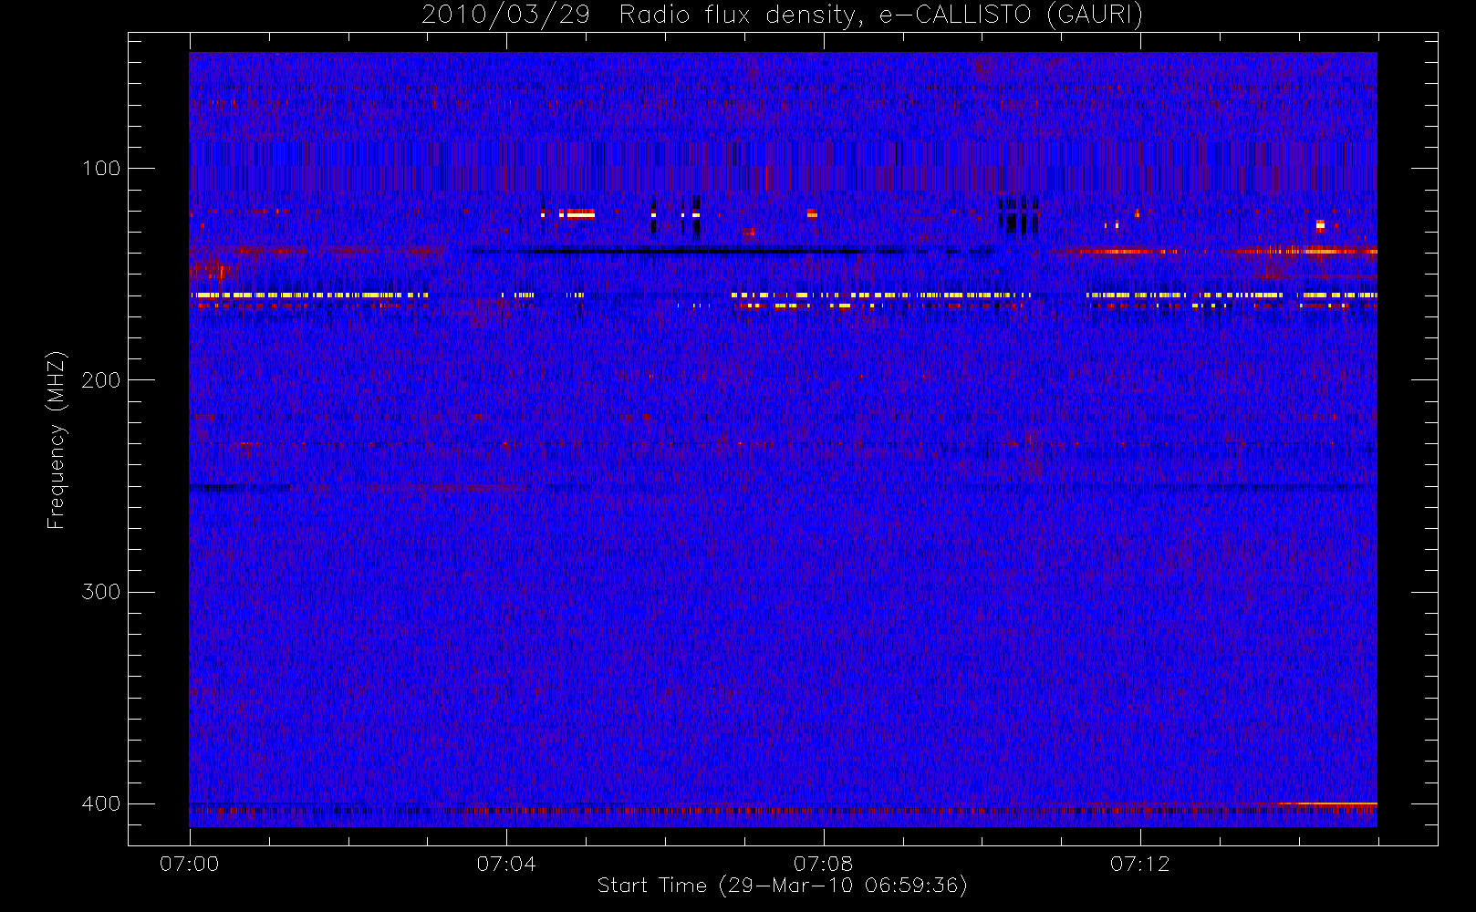Click the 07:08 time tick label
Image resolution: width=1476 pixels, height=912 pixels.
coord(823,864)
